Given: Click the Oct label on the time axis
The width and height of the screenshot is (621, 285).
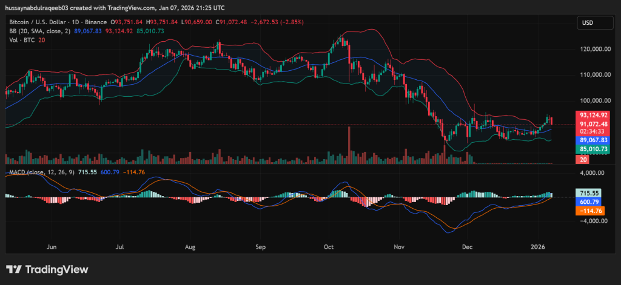Looking at the screenshot, I should click(329, 247).
